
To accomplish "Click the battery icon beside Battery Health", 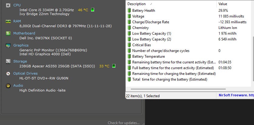I will [129, 11].
